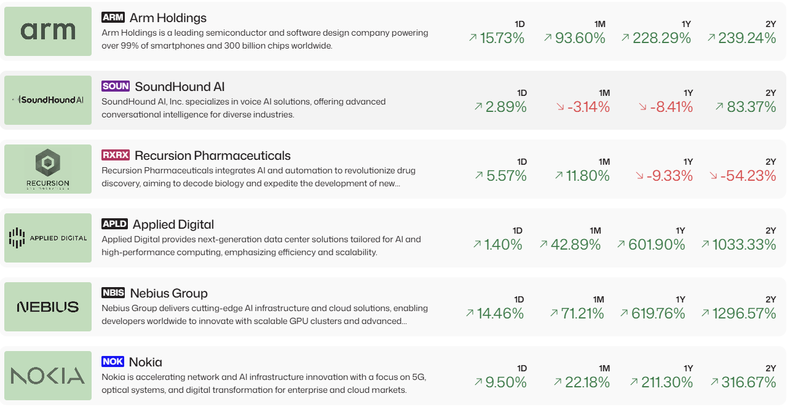Select the Nokia logo thumbnail
790x407 pixels.
click(x=48, y=376)
